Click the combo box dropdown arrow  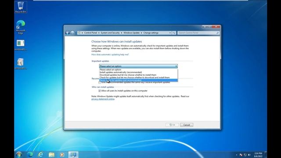(176, 66)
